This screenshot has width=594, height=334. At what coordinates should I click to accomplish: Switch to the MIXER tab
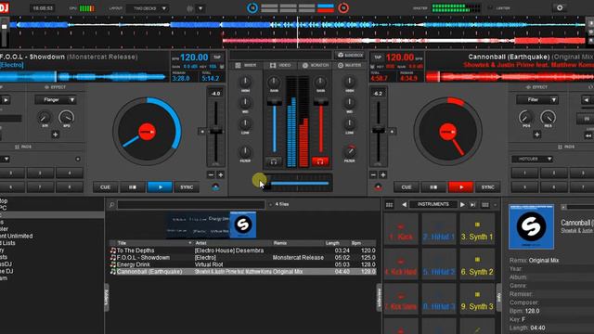pos(245,66)
